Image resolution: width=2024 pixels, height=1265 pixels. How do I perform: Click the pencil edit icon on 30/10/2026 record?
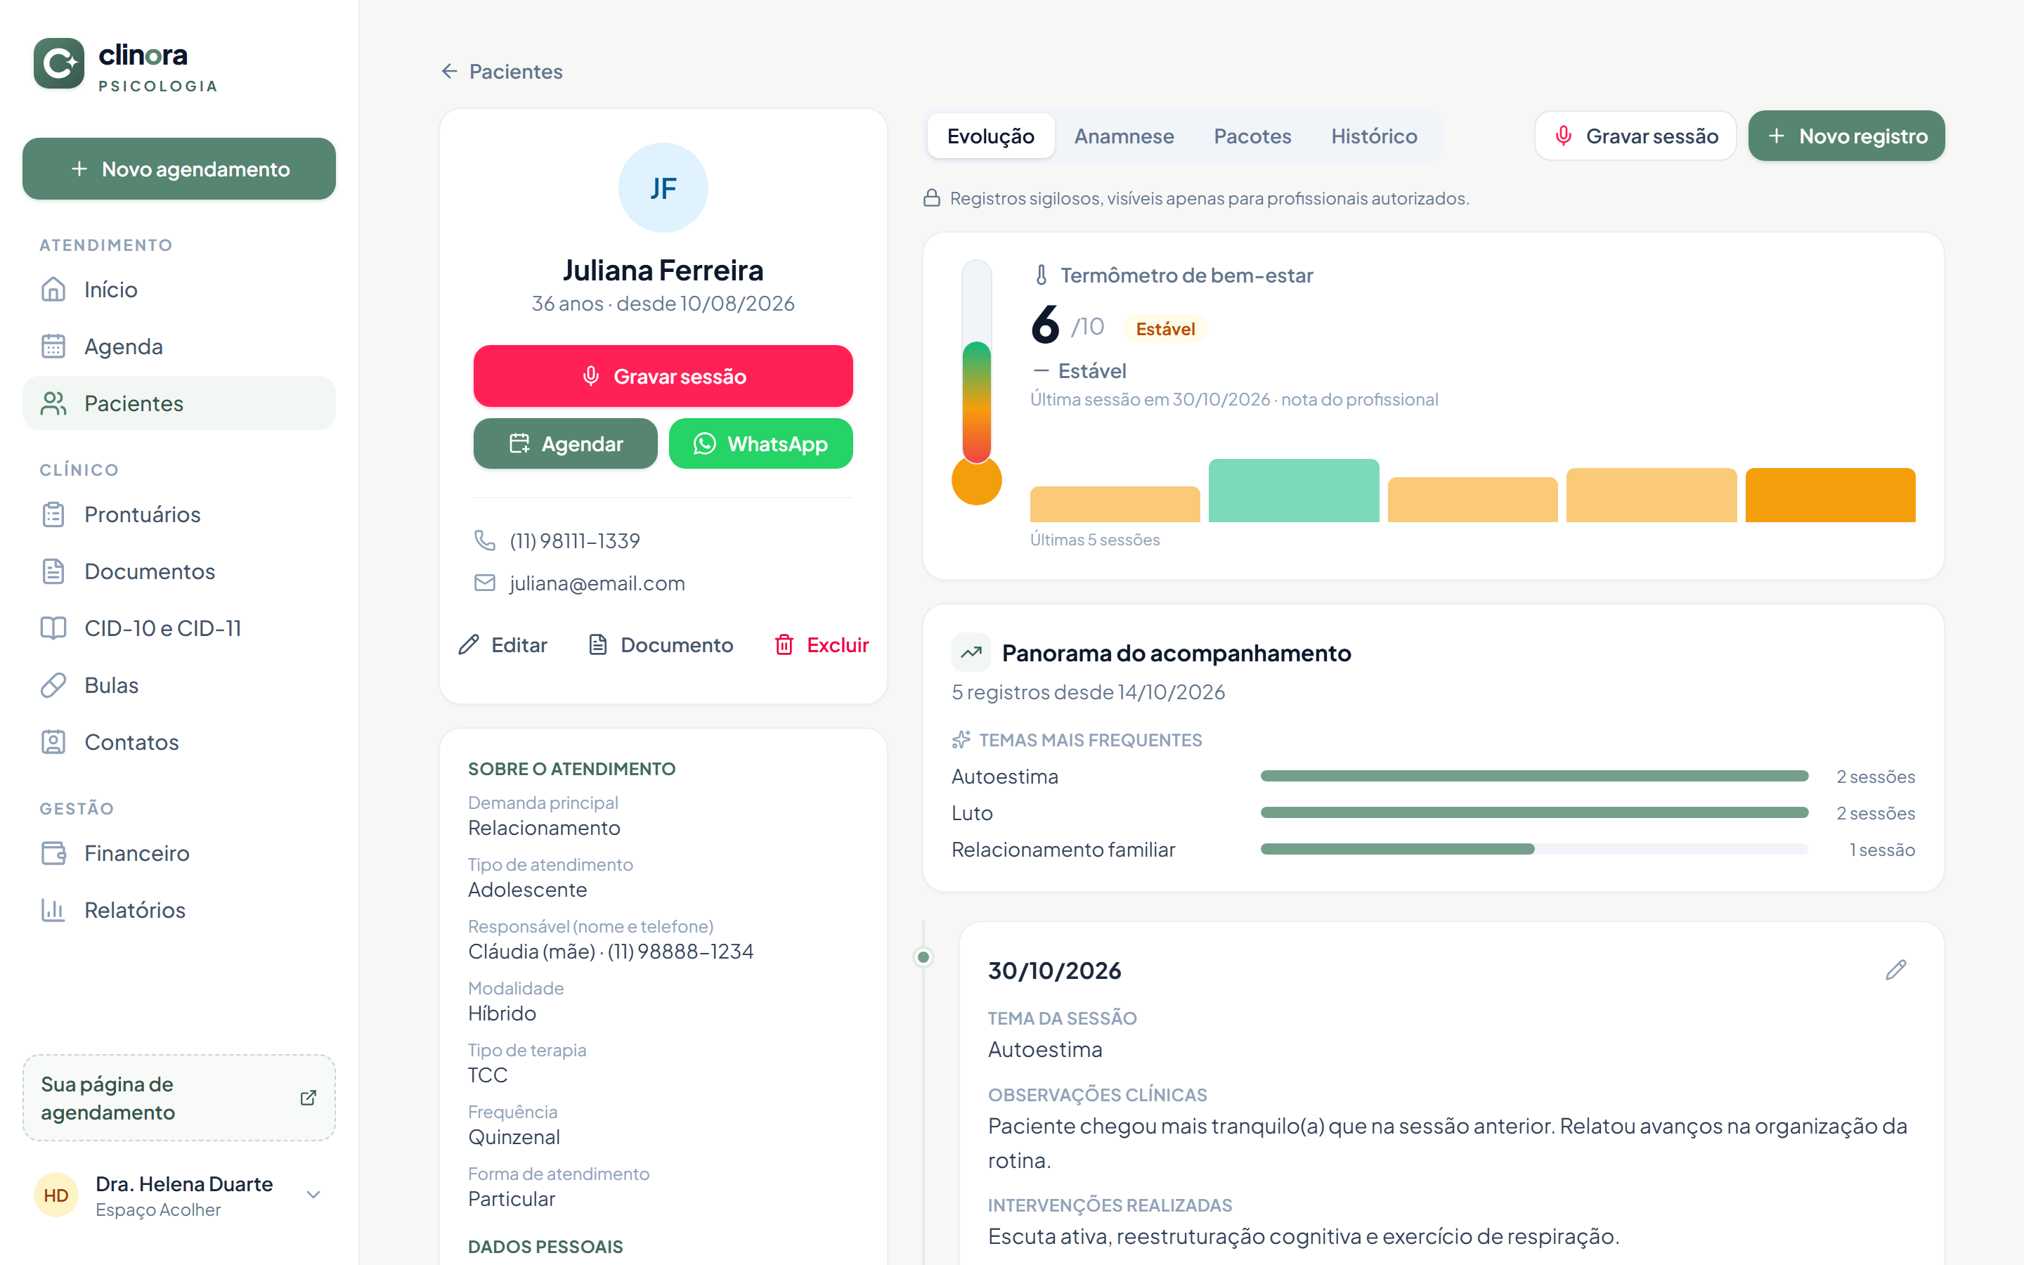(x=1895, y=970)
